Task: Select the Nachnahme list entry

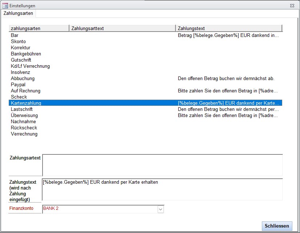Action: (x=24, y=122)
